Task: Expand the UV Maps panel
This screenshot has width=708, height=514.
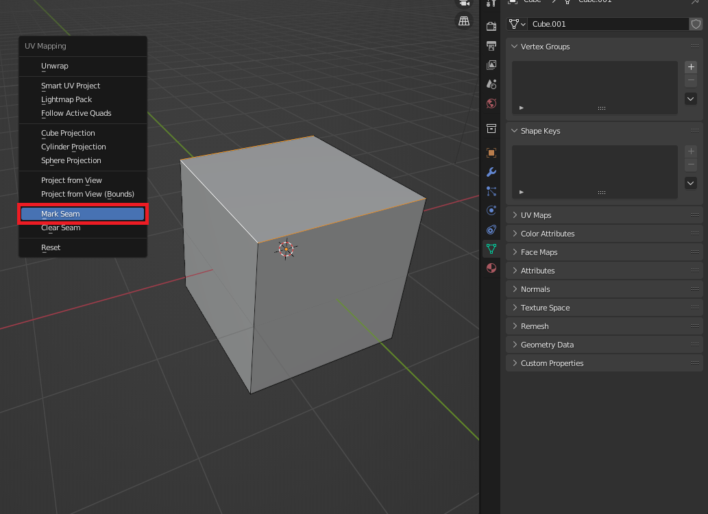Action: [x=536, y=215]
